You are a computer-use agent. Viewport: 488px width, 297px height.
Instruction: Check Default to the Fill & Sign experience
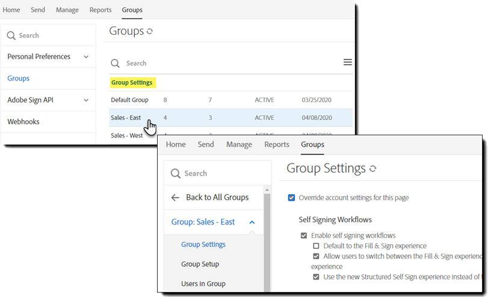(316, 246)
